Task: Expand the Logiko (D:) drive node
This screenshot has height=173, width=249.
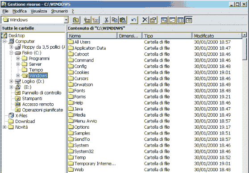Action: pos(11,81)
